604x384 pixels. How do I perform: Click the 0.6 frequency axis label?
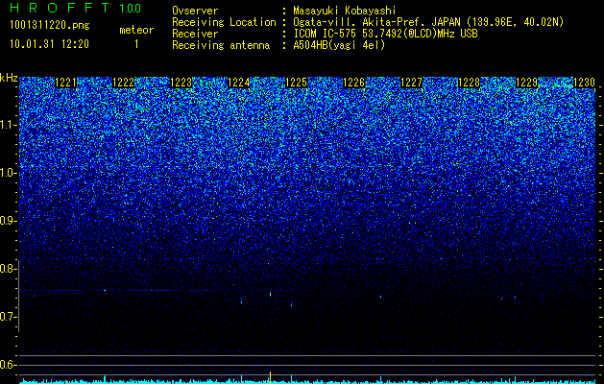[x=8, y=365]
